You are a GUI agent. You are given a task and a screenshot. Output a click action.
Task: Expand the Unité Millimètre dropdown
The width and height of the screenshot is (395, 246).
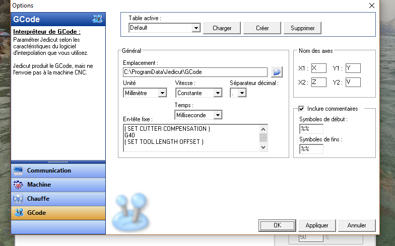click(162, 93)
